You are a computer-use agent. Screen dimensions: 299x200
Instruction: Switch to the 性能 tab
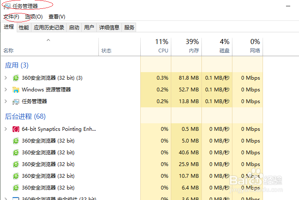coord(24,28)
